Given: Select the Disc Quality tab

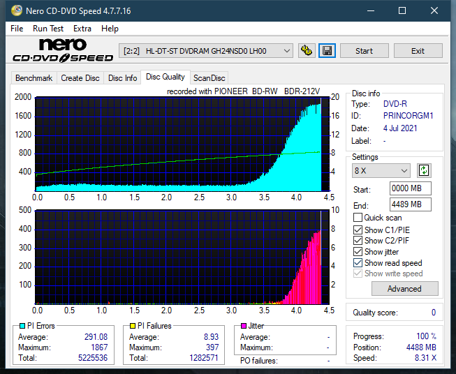Looking at the screenshot, I should (166, 77).
